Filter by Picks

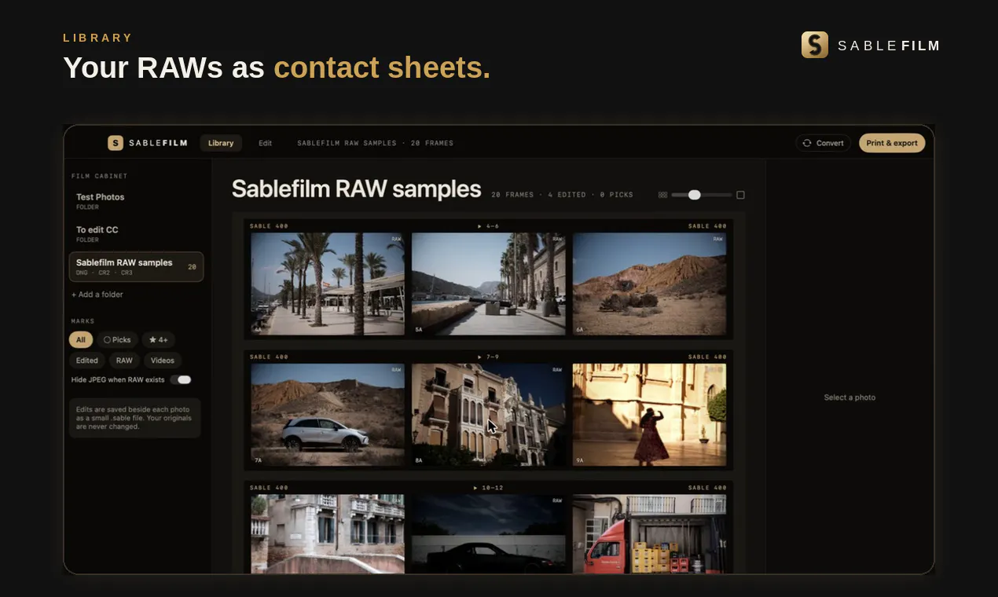117,340
